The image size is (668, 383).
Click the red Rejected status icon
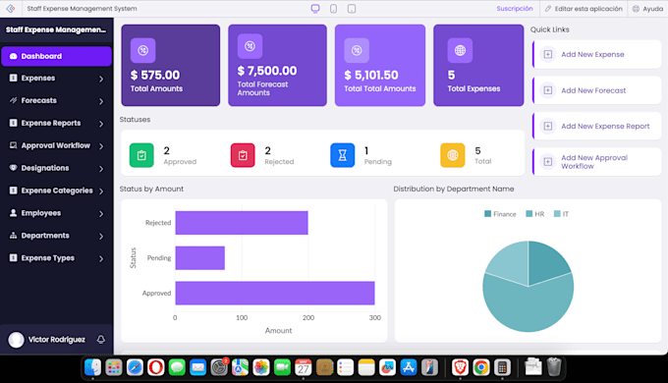(243, 155)
